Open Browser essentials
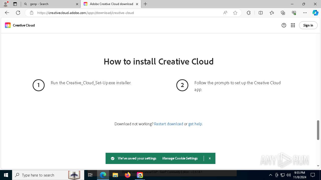 [294, 13]
